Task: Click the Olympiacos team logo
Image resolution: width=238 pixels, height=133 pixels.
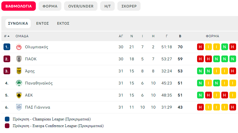Action: pos(19,47)
